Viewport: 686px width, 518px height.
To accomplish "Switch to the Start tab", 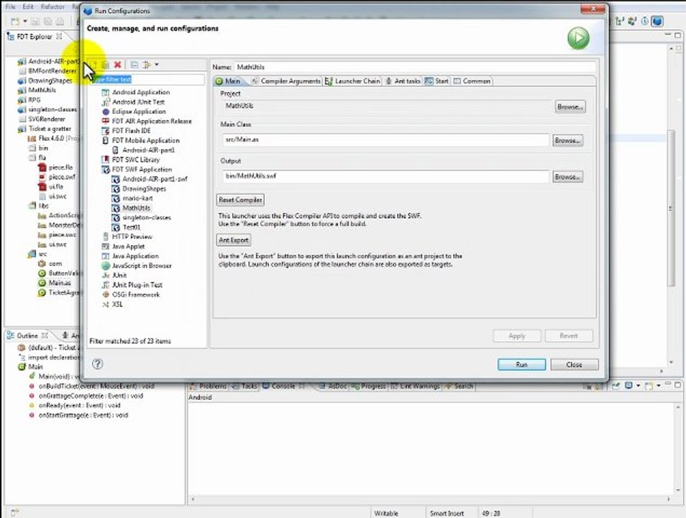I will click(x=437, y=81).
